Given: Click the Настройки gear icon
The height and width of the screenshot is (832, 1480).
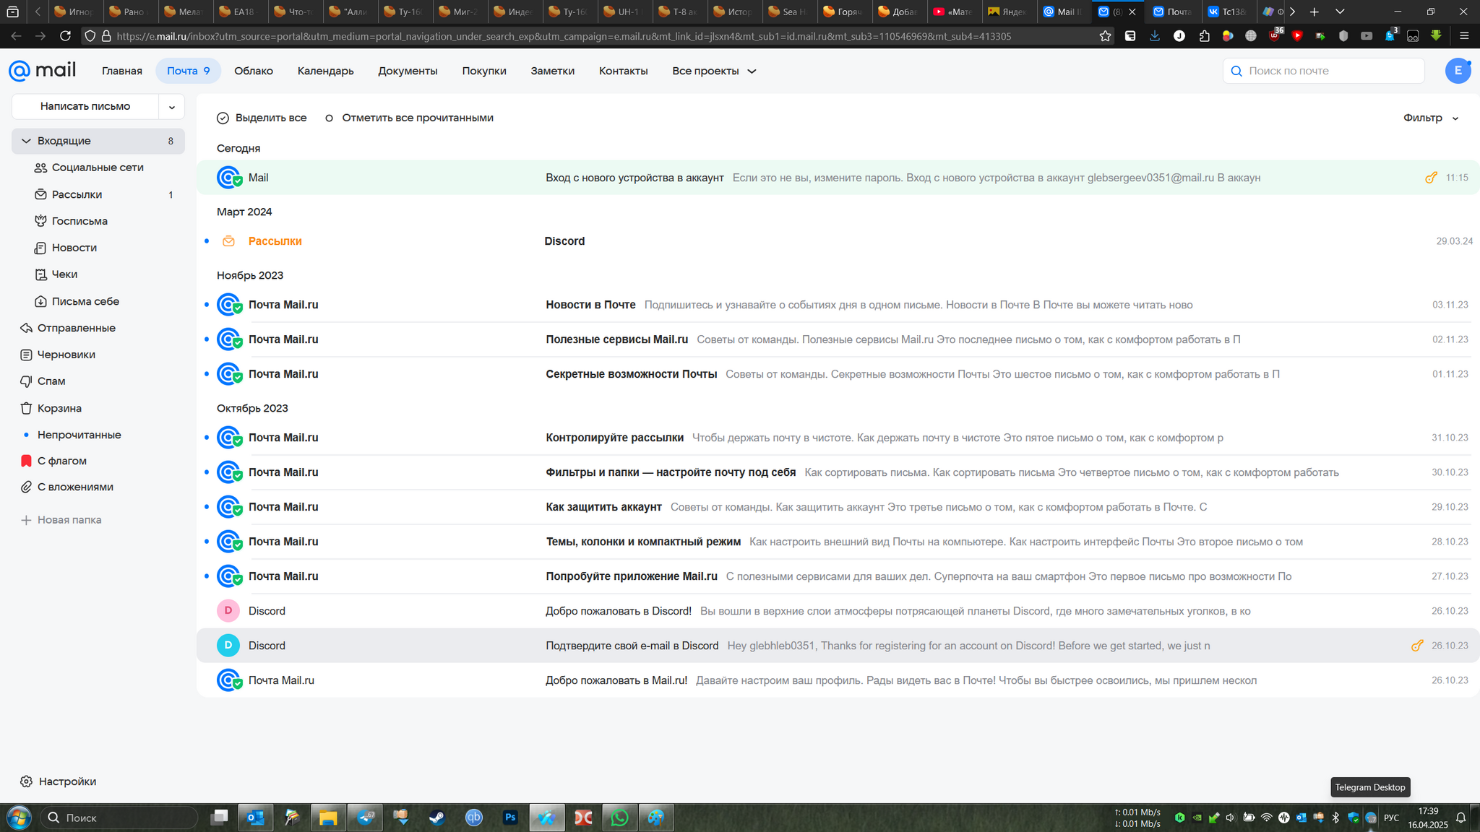Looking at the screenshot, I should [26, 781].
